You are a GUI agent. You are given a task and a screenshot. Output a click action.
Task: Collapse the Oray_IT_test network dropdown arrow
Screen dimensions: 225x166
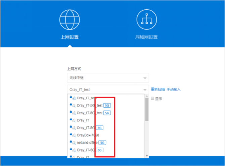(145, 90)
